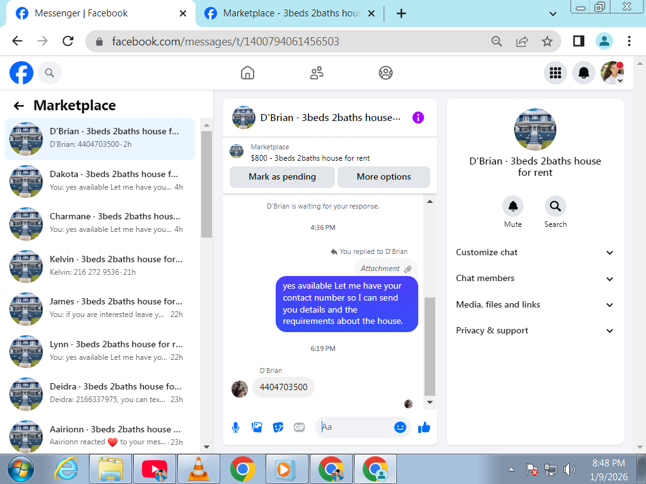Go back in browser history
The height and width of the screenshot is (484, 646).
pyautogui.click(x=17, y=41)
